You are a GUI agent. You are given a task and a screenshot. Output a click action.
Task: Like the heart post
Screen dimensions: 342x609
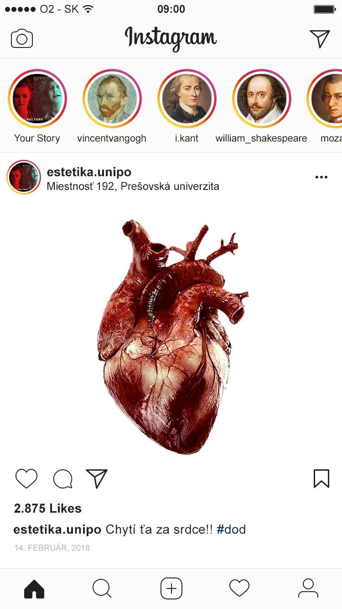[x=26, y=479]
